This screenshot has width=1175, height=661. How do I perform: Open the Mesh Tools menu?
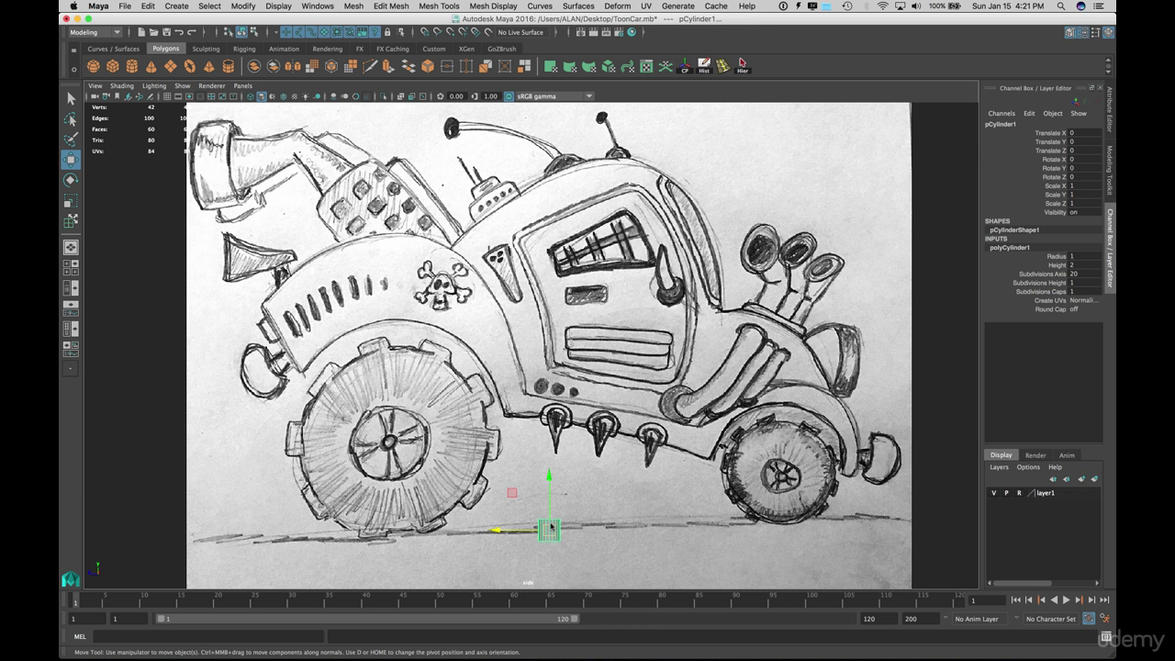point(439,6)
